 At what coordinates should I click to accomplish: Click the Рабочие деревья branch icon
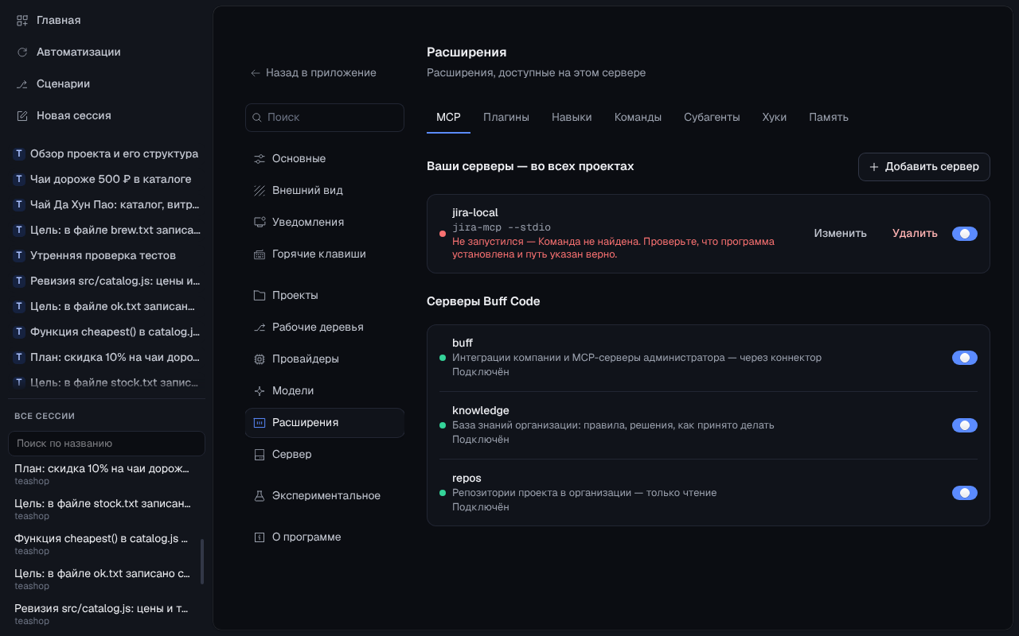tap(260, 327)
